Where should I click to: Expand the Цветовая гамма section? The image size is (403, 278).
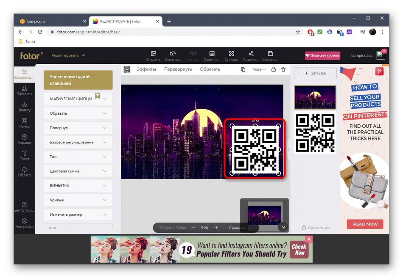[x=78, y=171]
